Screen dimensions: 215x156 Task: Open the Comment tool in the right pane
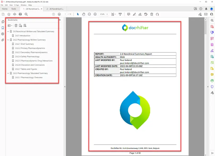click(x=212, y=74)
